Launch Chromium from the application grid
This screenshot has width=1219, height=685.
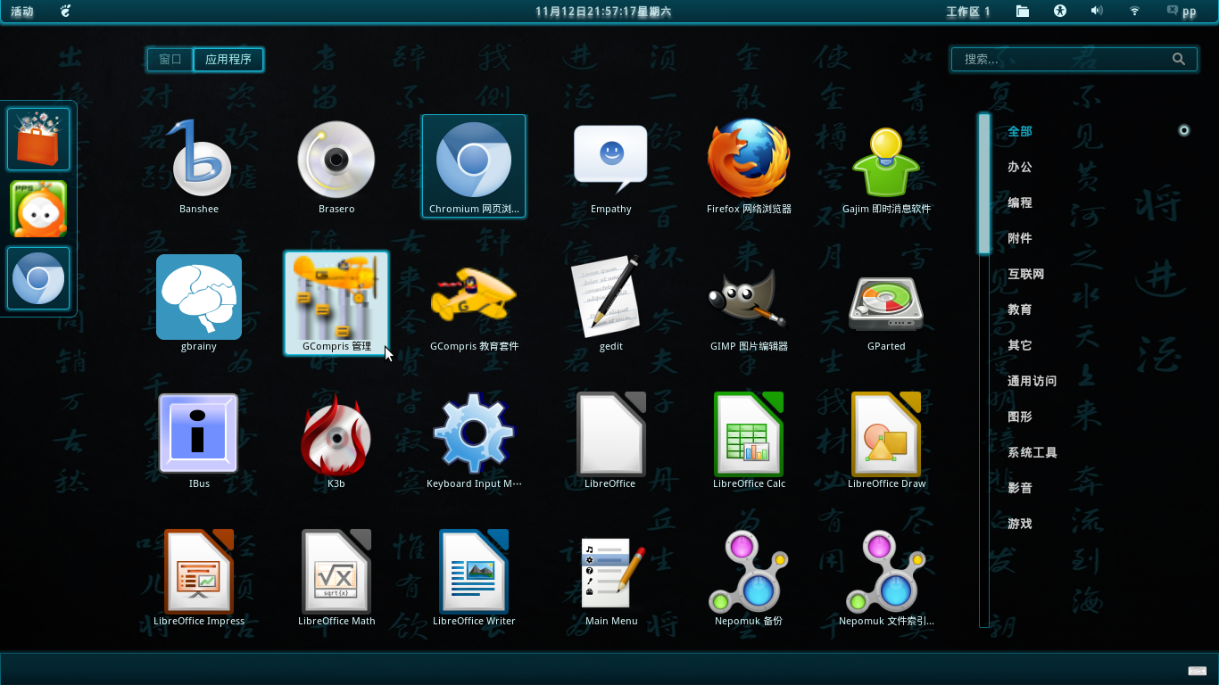tap(474, 166)
